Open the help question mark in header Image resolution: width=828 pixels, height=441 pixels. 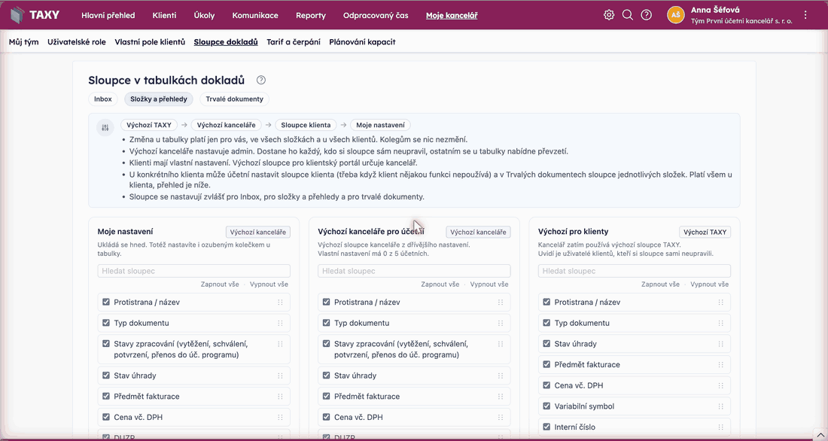pyautogui.click(x=647, y=15)
